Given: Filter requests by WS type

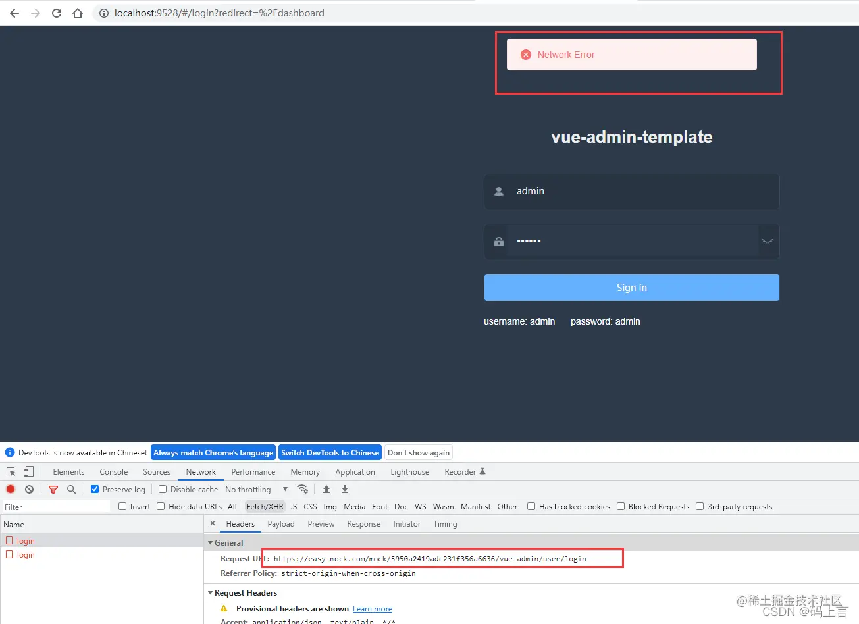Looking at the screenshot, I should 421,506.
